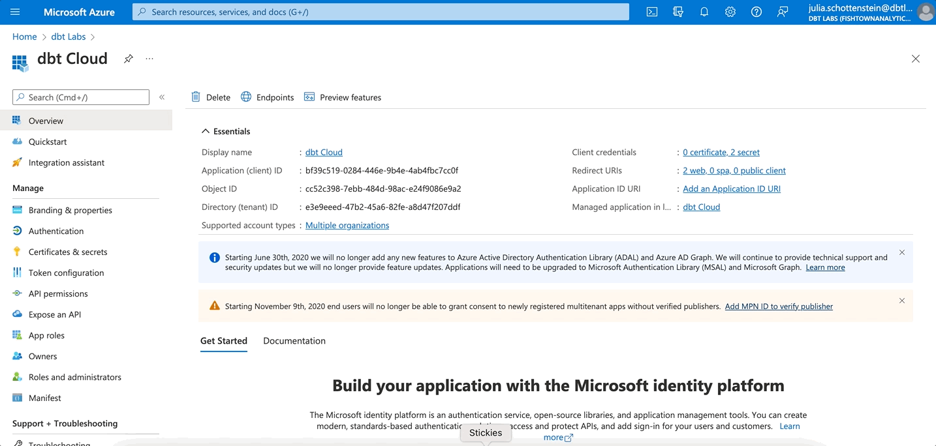This screenshot has width=936, height=446.
Task: View Endpoints for the application
Action: tap(267, 97)
